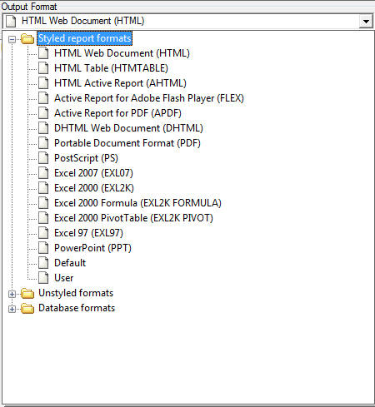This screenshot has width=375, height=407.
Task: Select Portable Document Format (PDF)
Action: coord(127,143)
